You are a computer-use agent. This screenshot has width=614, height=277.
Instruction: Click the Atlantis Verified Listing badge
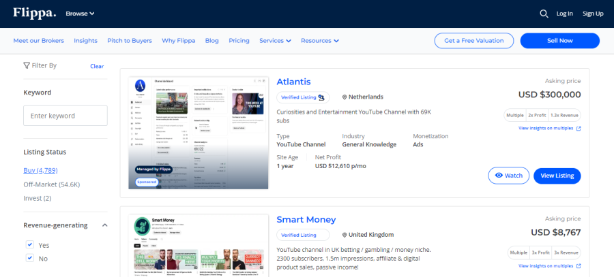[303, 97]
